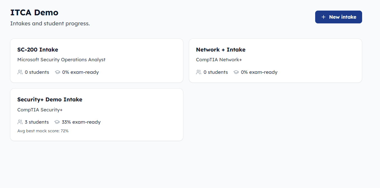The height and width of the screenshot is (188, 380).
Task: Click the graduation cap icon on SC-200 card
Action: pos(58,72)
